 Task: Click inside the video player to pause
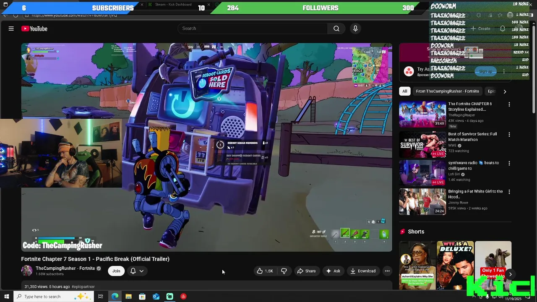[x=207, y=147]
